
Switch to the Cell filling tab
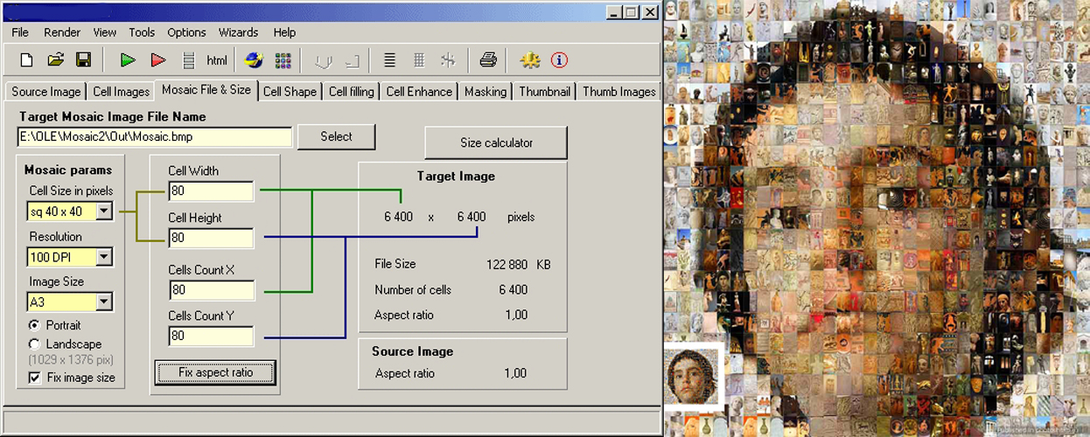pyautogui.click(x=351, y=92)
